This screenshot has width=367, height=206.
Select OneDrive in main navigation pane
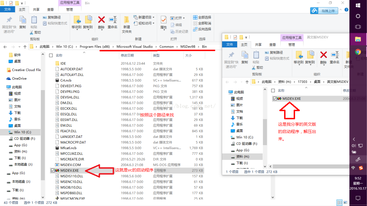(x=19, y=79)
